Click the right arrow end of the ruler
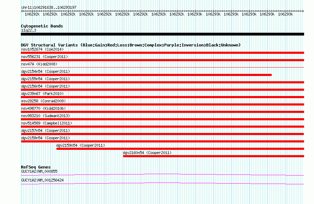 coord(303,11)
